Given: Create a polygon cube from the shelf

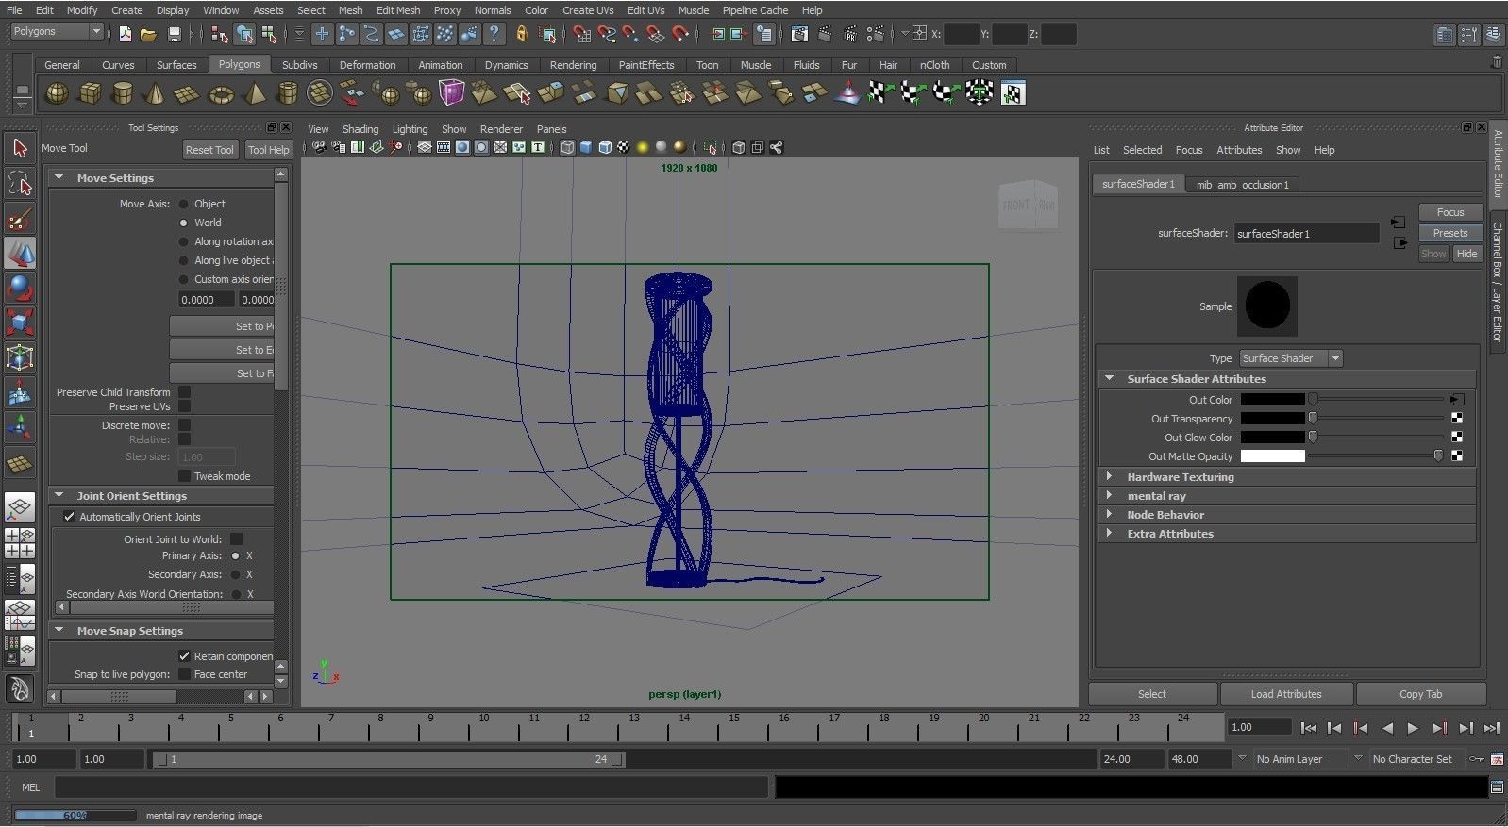Looking at the screenshot, I should pyautogui.click(x=91, y=93).
